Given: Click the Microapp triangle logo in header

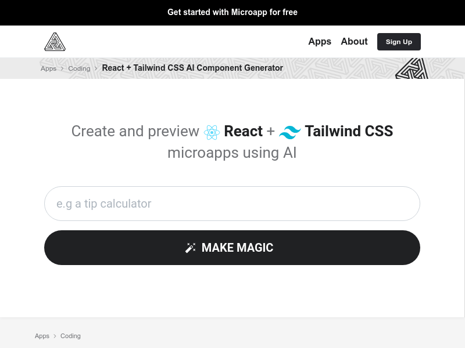Looking at the screenshot, I should pyautogui.click(x=55, y=42).
